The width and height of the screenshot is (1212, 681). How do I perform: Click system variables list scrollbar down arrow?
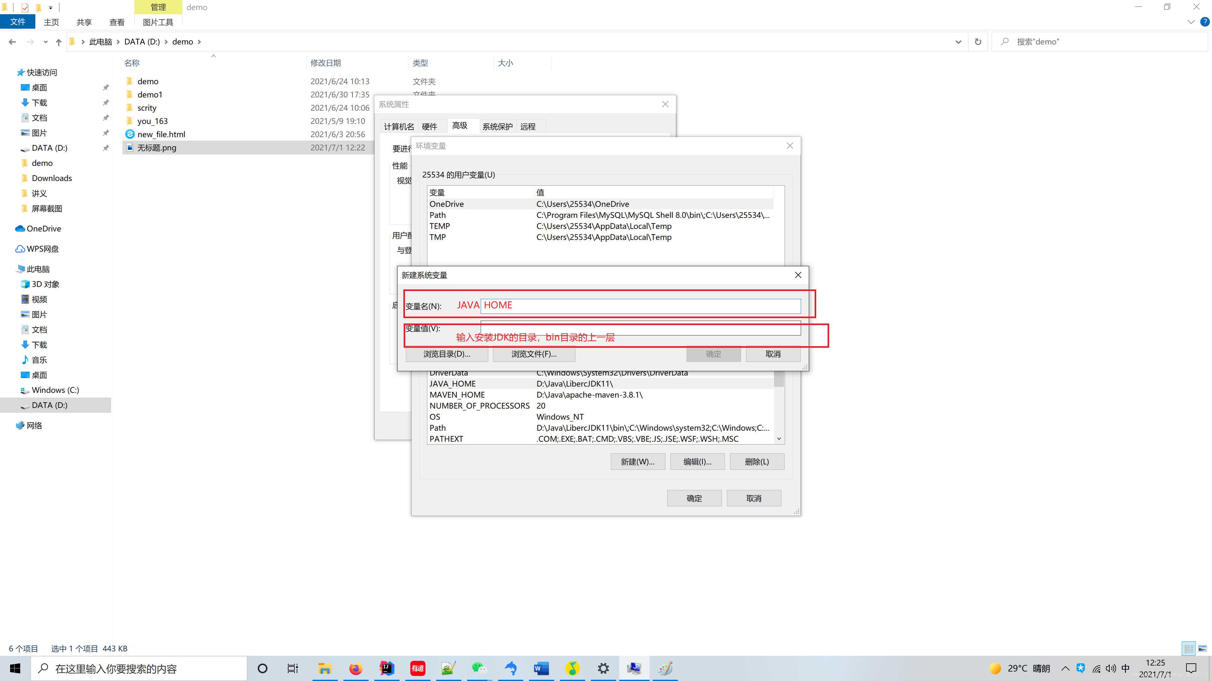pyautogui.click(x=779, y=439)
